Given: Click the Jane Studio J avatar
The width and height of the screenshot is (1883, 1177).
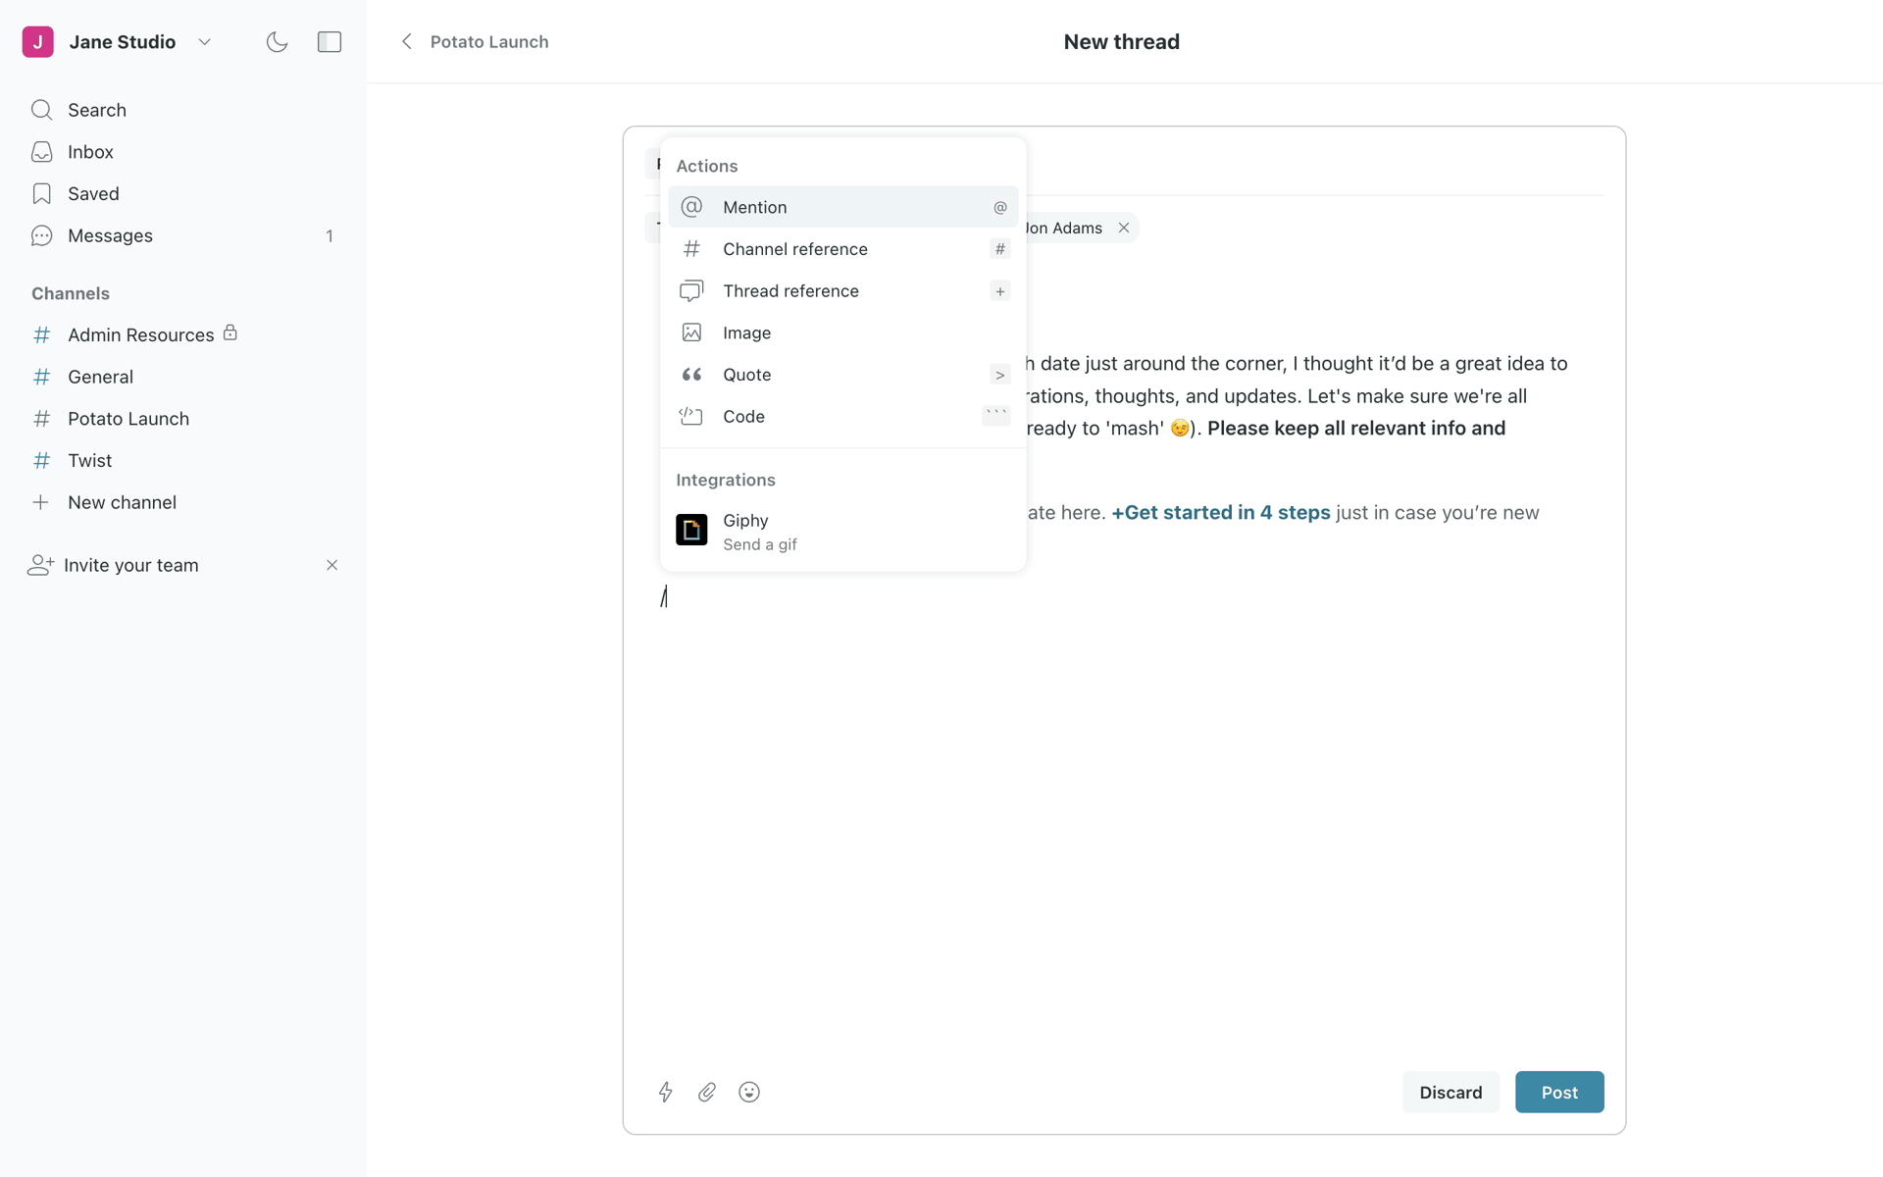Looking at the screenshot, I should [38, 42].
